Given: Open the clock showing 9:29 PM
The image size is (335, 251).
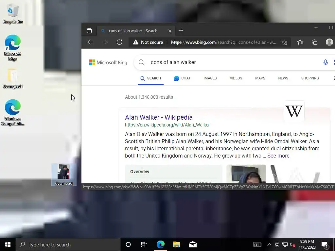Looking at the screenshot, I should (x=307, y=244).
